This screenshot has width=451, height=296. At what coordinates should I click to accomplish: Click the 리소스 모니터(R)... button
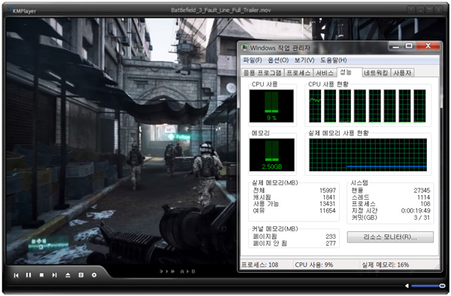tap(390, 237)
